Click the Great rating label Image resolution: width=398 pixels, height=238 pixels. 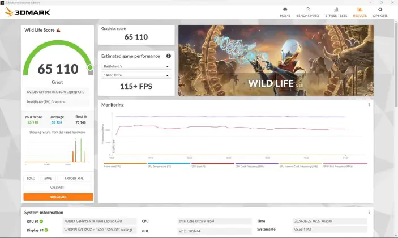tap(57, 82)
